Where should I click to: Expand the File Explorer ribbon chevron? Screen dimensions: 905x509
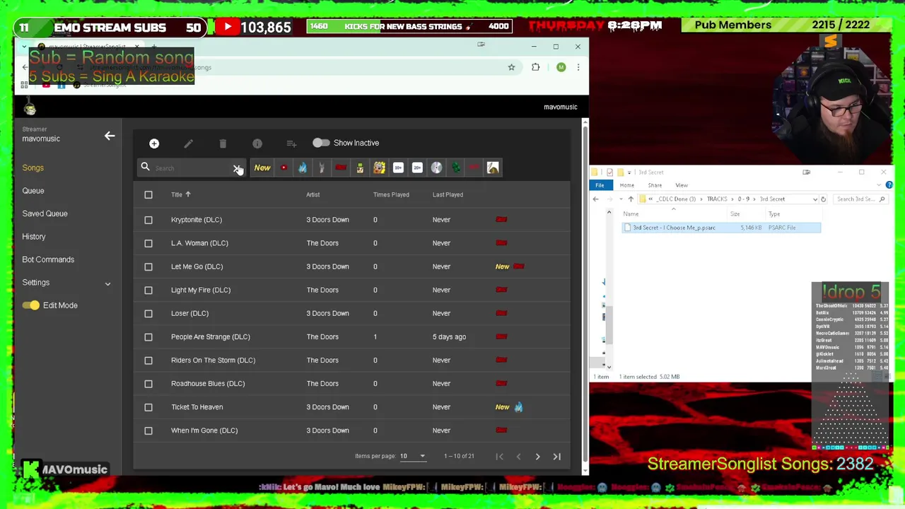pos(880,185)
